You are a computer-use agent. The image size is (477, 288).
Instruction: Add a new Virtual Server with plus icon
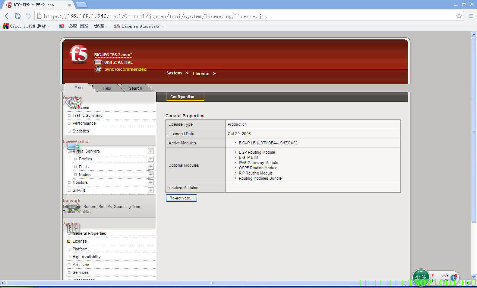click(151, 151)
